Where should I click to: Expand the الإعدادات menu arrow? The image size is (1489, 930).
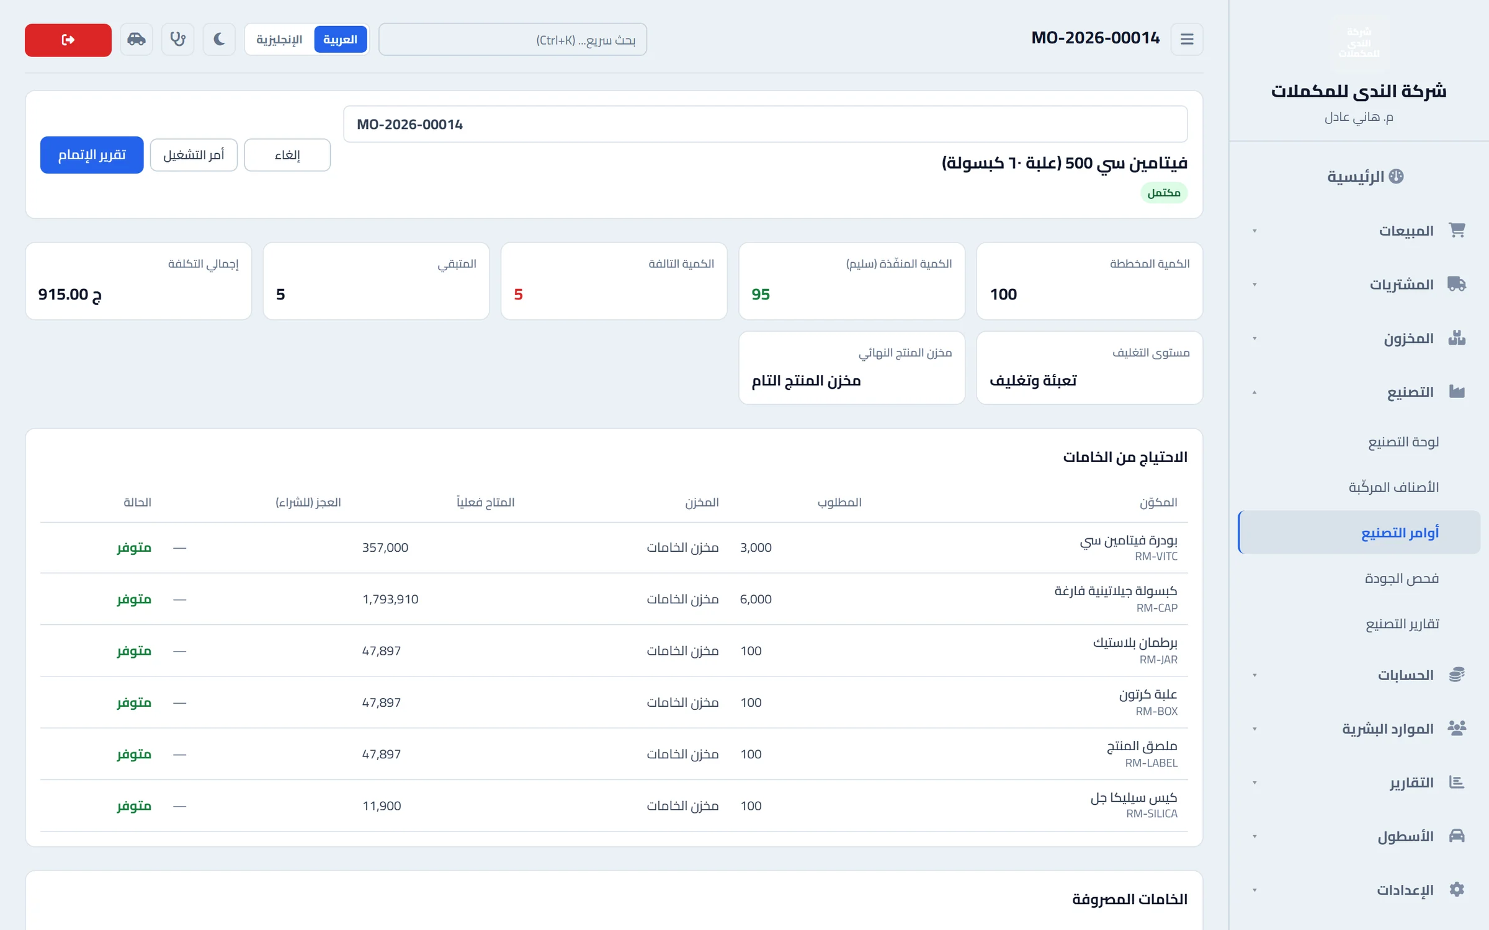click(1254, 890)
